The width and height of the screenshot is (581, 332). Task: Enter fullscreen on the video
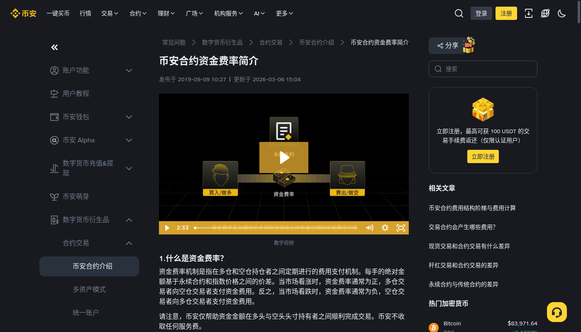(x=400, y=228)
